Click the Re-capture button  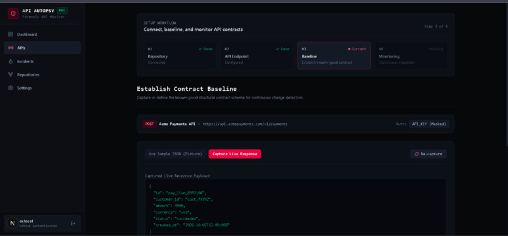click(429, 154)
